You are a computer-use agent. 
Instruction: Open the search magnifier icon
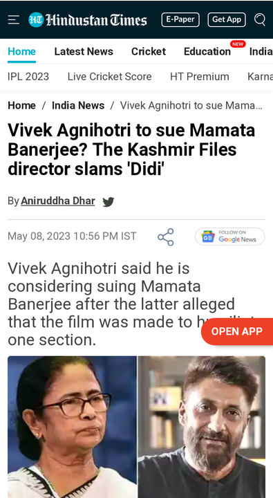coord(260,19)
